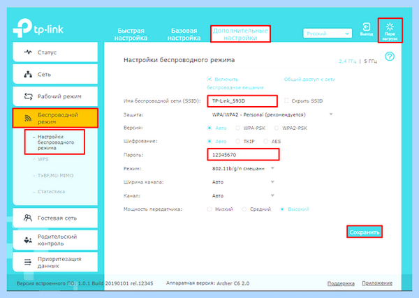Screen dimensions: 419x298
Task: Select WPA2-PSK version radio button
Action: coord(277,128)
